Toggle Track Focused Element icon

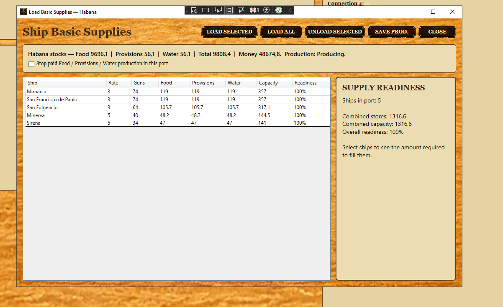240,10
